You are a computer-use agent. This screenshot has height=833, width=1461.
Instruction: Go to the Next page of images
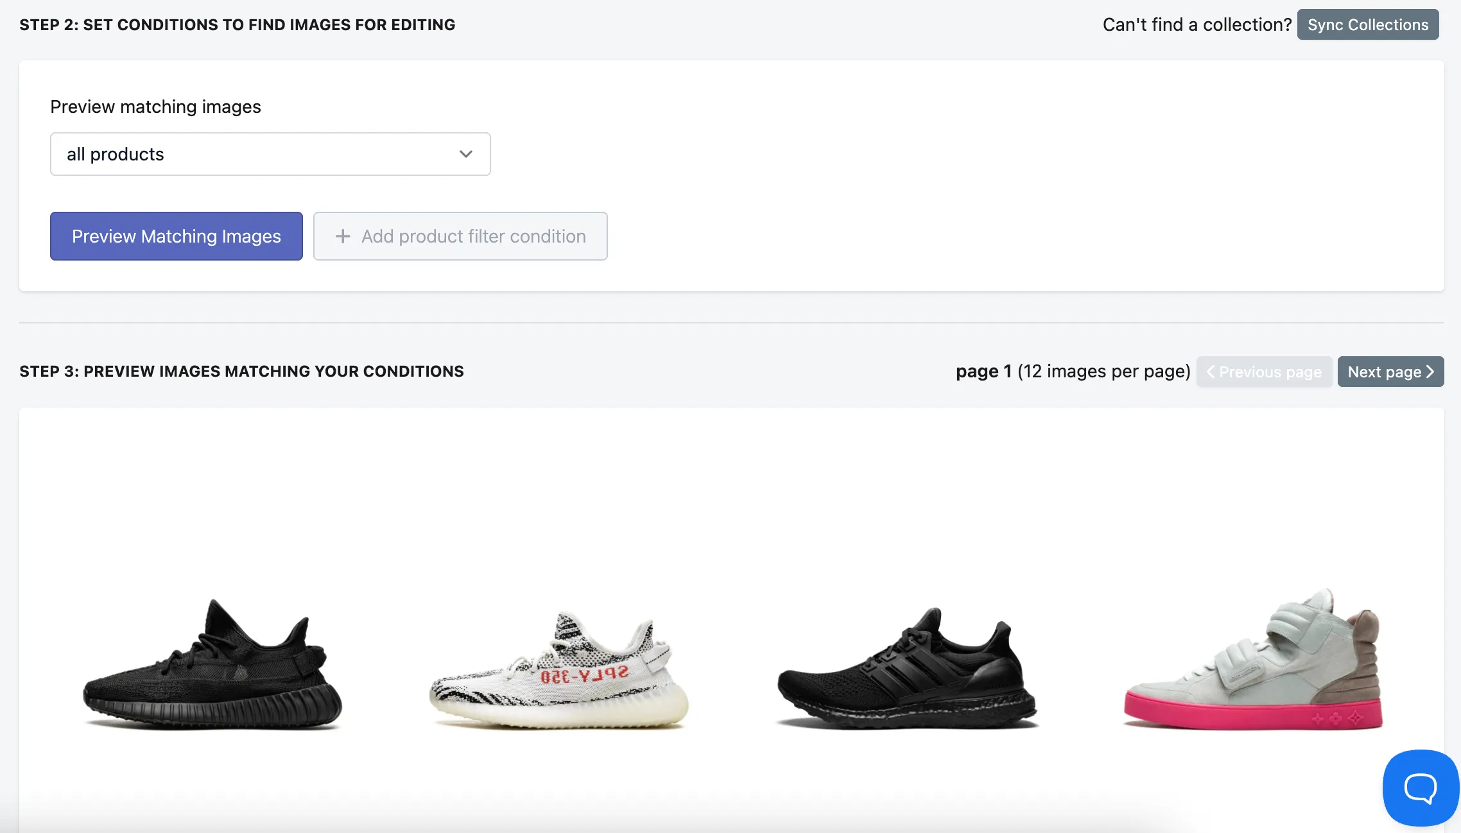[x=1390, y=372]
